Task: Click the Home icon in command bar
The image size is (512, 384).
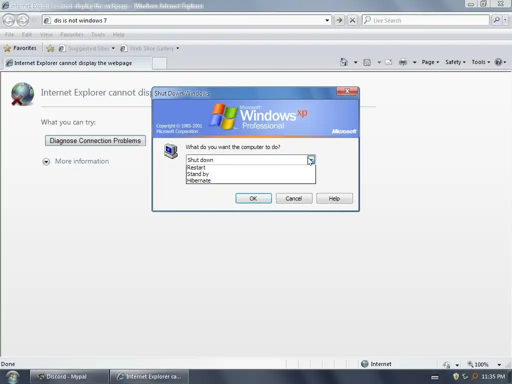Action: pyautogui.click(x=344, y=62)
